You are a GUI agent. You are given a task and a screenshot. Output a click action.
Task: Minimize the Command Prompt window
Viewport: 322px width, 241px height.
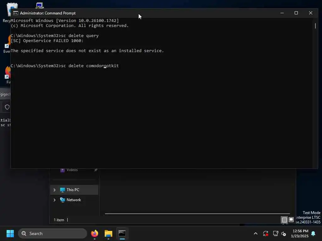pos(282,13)
